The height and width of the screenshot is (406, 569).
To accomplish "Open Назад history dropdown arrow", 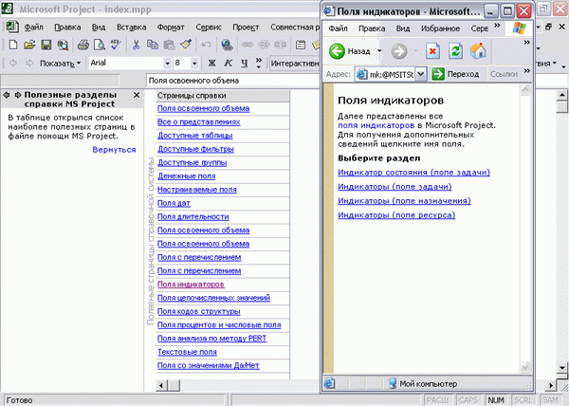I will 379,51.
